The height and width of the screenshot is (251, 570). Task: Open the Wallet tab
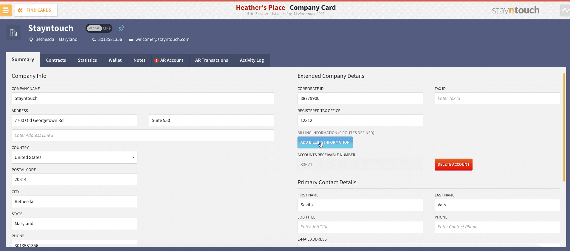(115, 60)
